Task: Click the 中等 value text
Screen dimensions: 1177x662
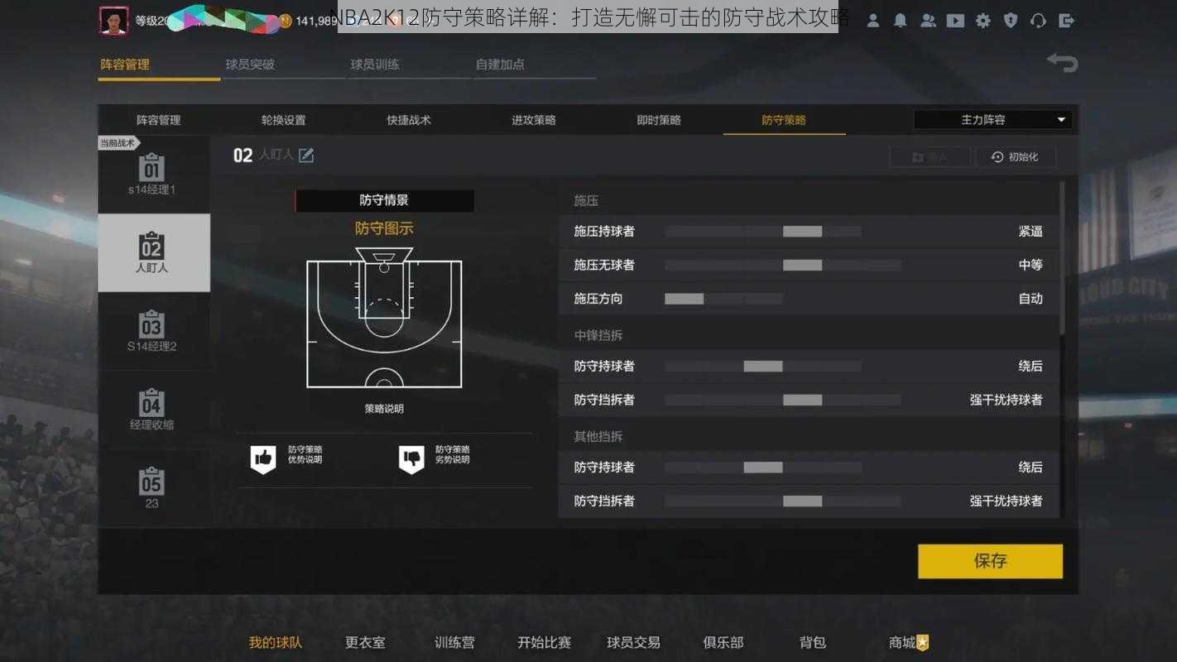Action: (1030, 265)
